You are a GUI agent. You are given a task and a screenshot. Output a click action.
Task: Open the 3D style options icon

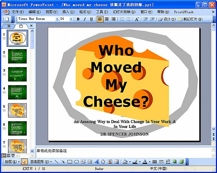181,162
